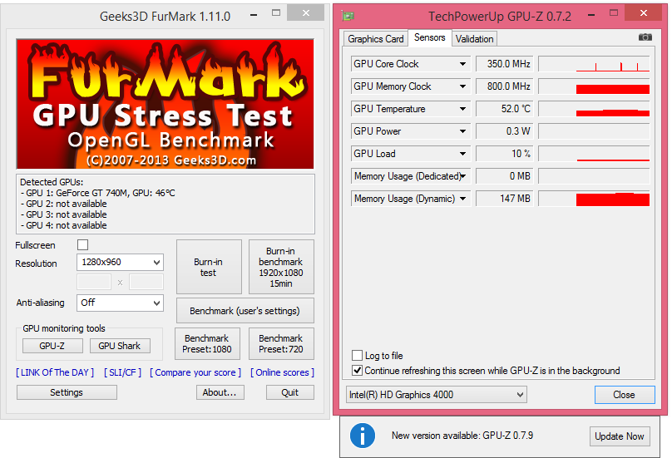Uncheck Continue refreshing in background checkbox
Image resolution: width=672 pixels, height=458 pixels.
(x=357, y=370)
